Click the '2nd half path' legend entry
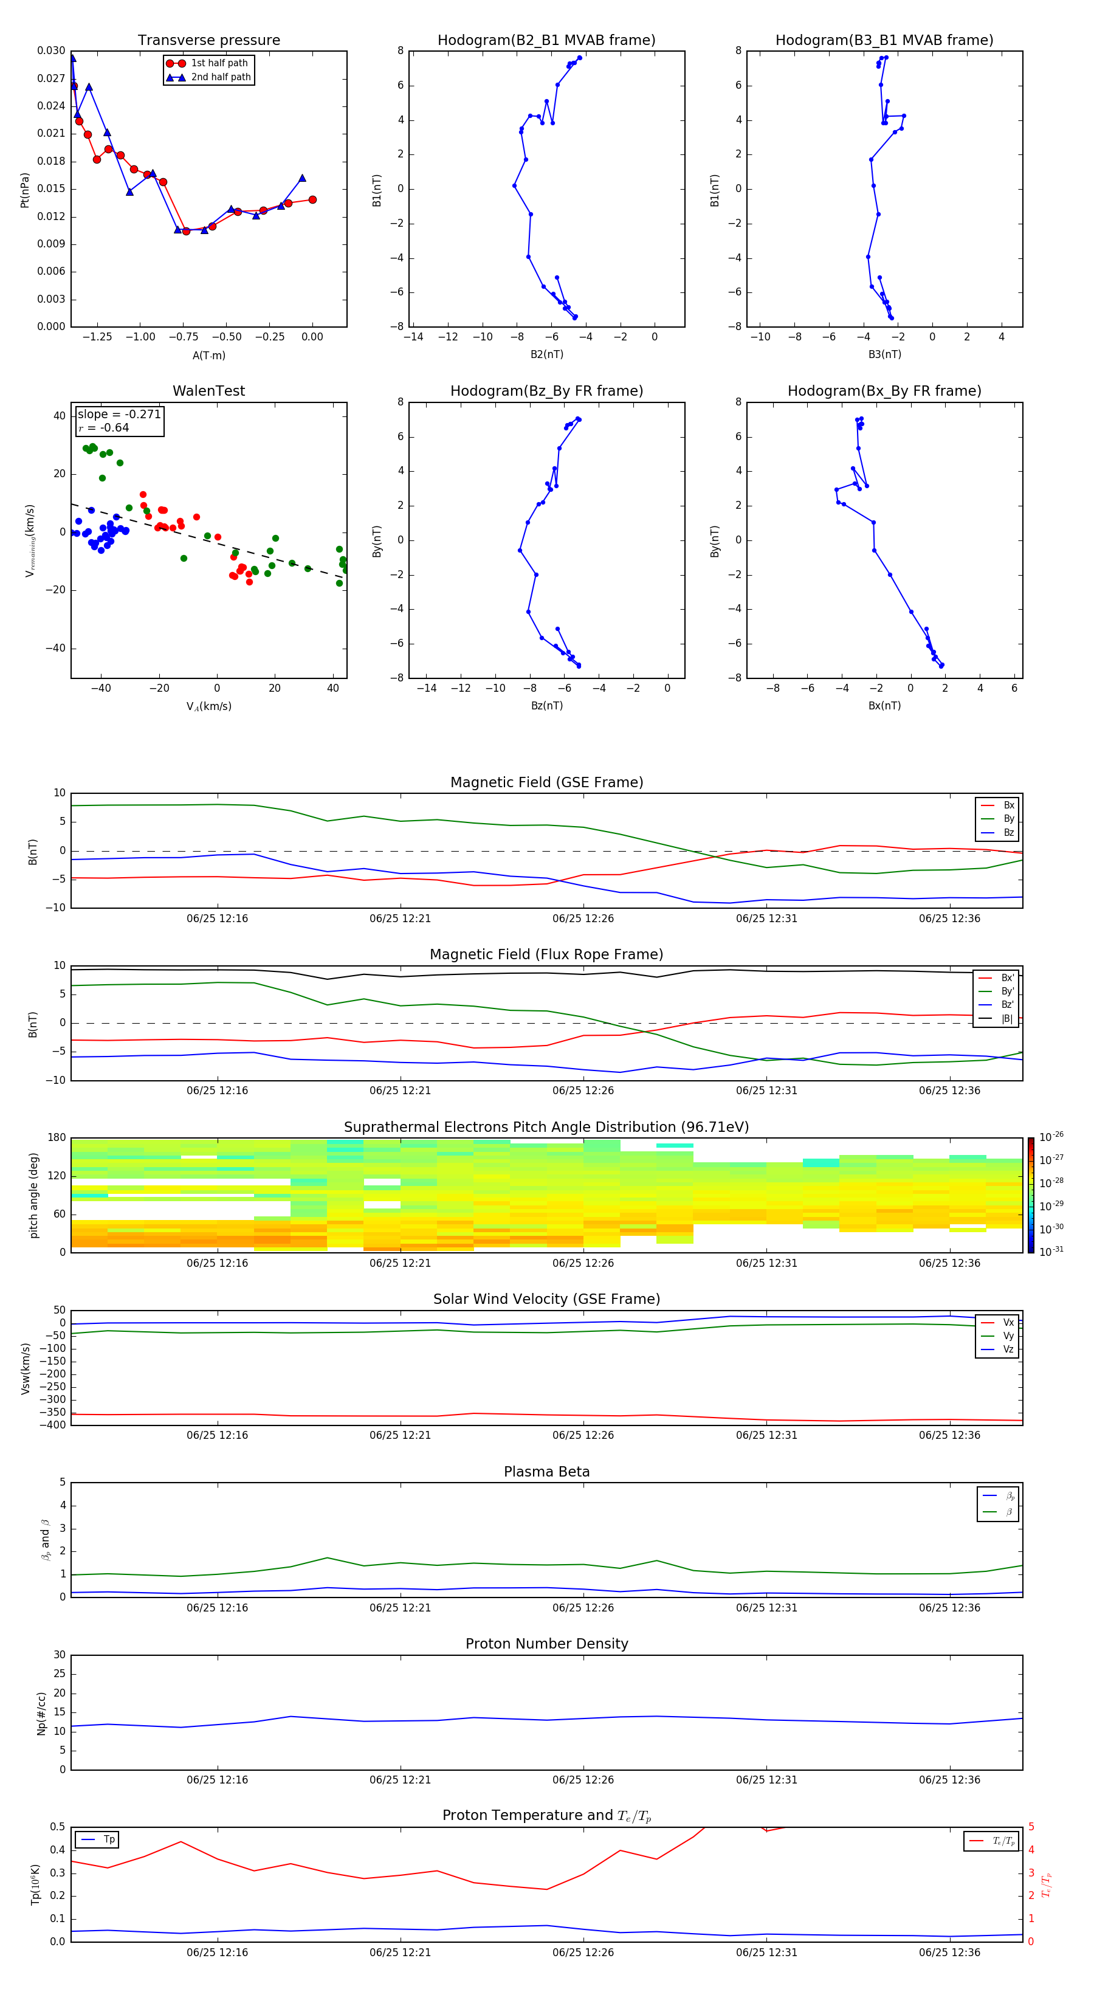This screenshot has height=2006, width=1094. tap(208, 77)
